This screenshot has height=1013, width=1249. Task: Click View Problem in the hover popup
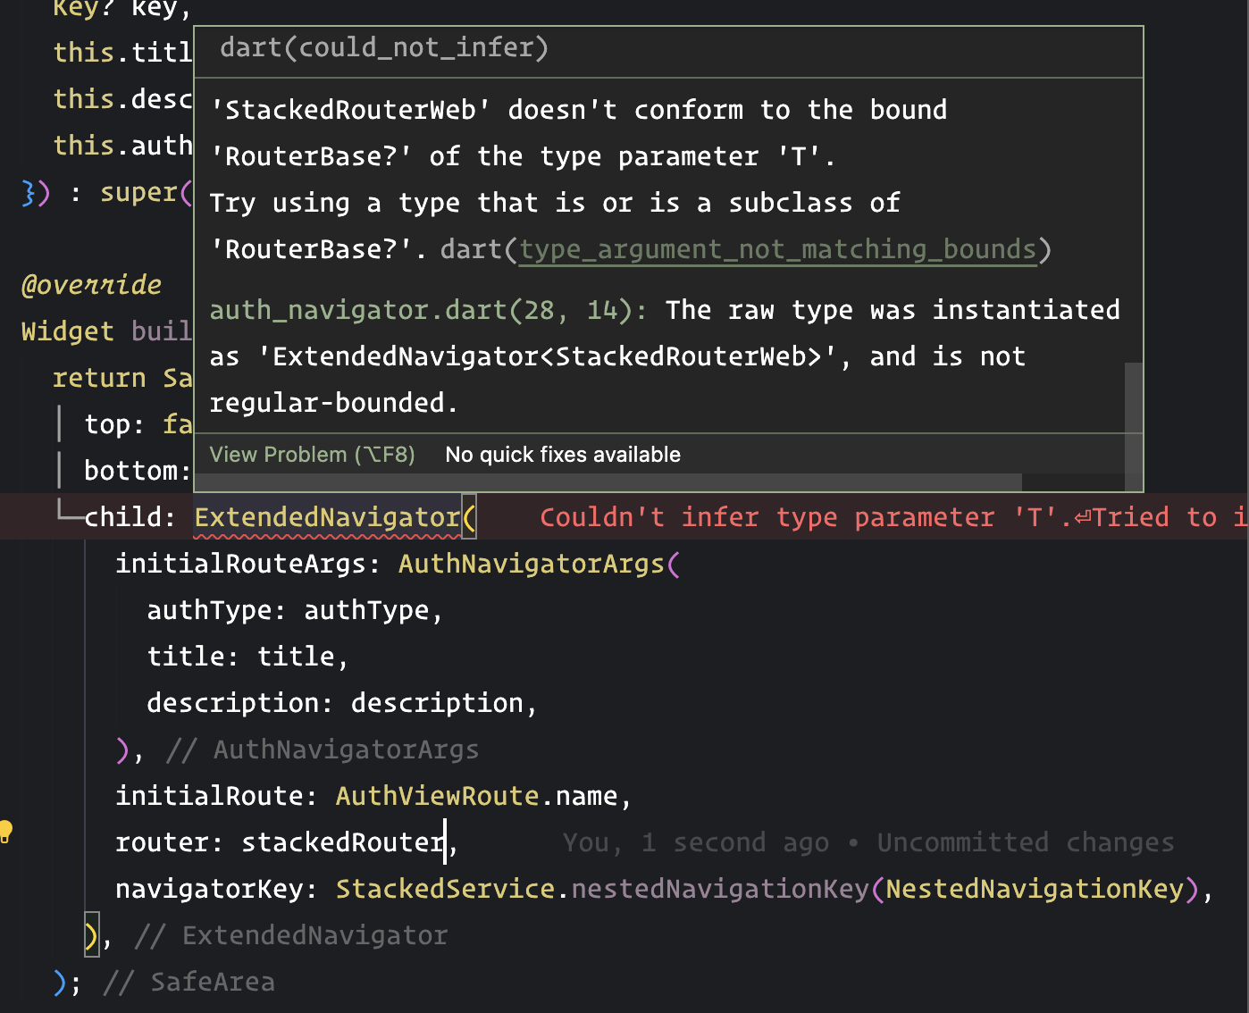(x=312, y=455)
